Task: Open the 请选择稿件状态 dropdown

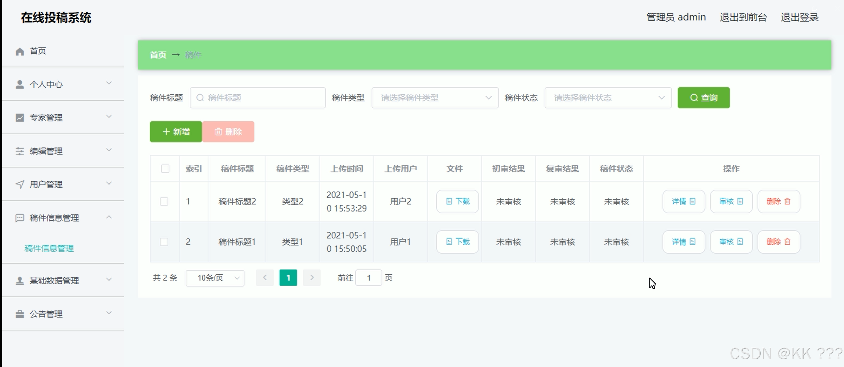Action: pos(607,97)
